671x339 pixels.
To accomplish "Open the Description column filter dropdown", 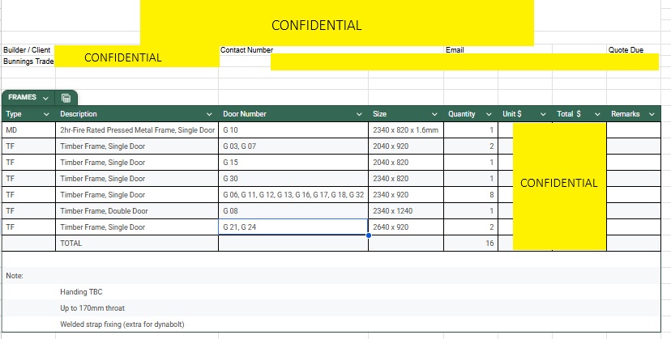I will [209, 114].
